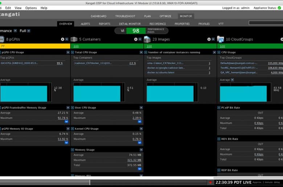Open dropdown next to Images gear

(213, 39)
